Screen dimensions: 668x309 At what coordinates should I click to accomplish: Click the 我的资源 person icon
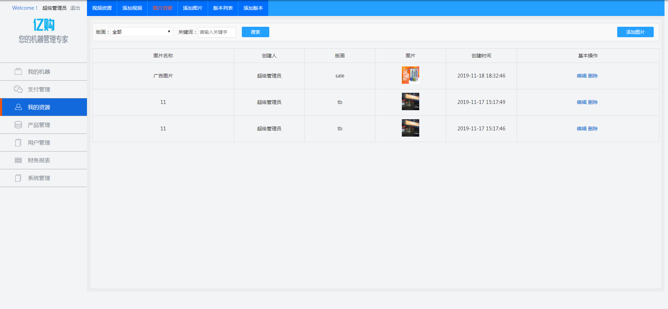coord(18,107)
